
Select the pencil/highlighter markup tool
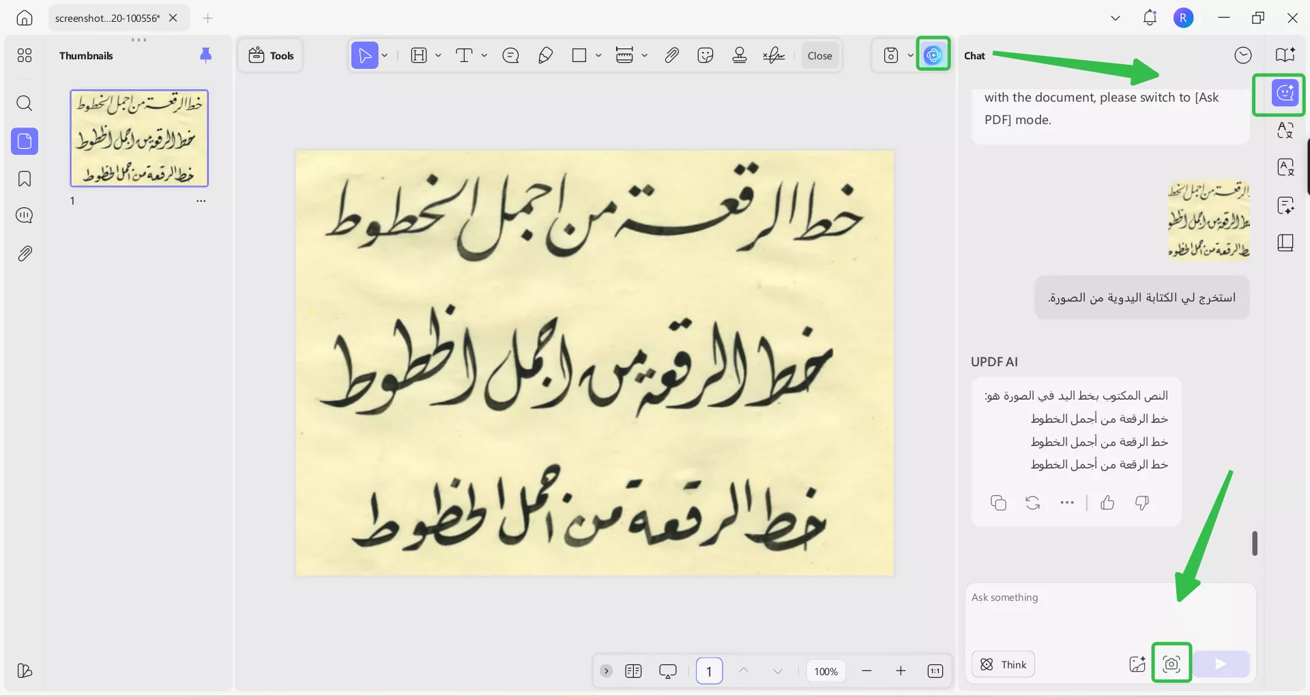pos(545,56)
